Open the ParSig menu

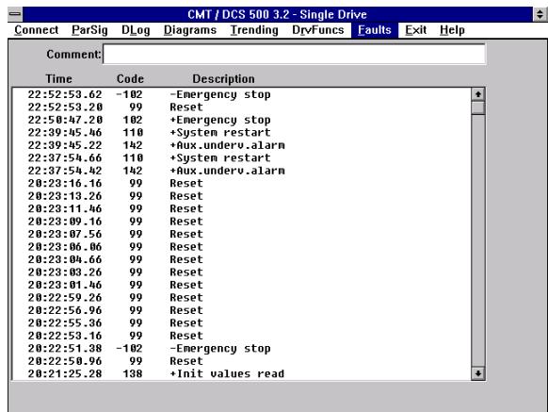89,30
